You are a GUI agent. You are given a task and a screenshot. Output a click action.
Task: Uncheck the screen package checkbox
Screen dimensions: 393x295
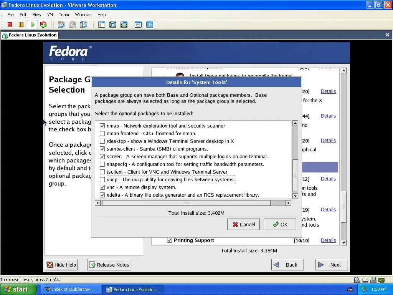102,157
